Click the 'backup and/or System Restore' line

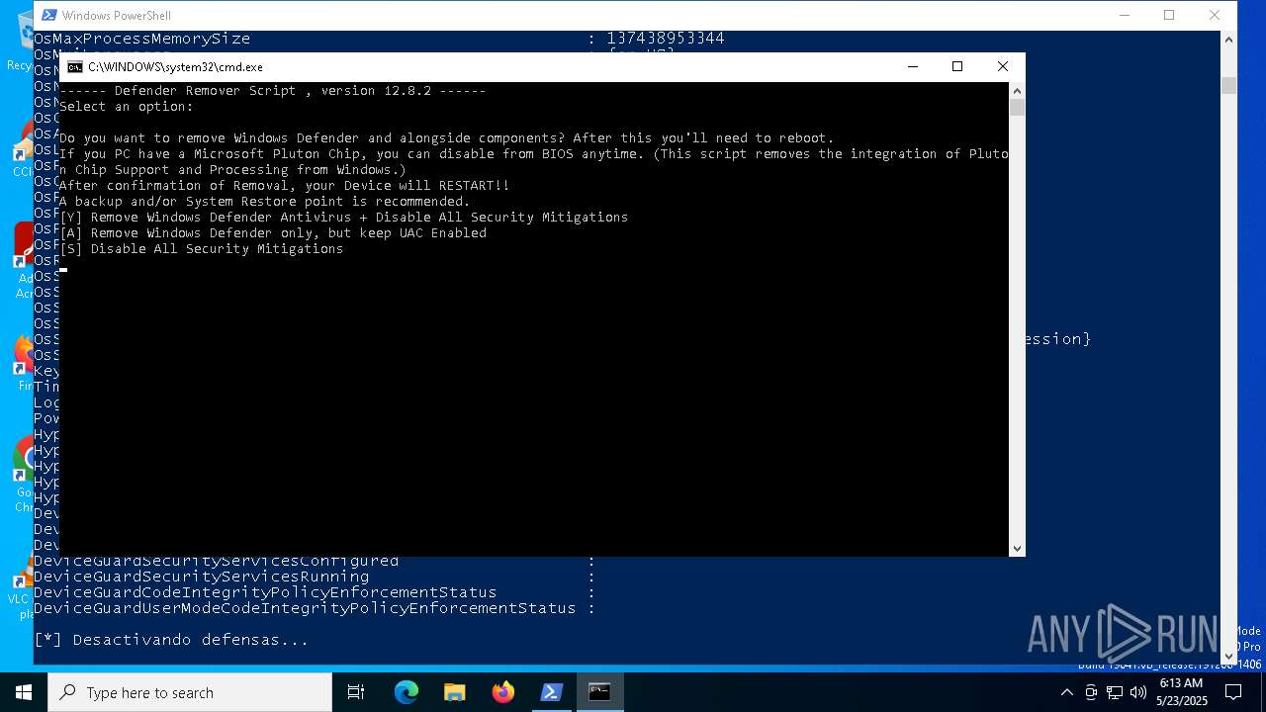pyautogui.click(x=265, y=202)
